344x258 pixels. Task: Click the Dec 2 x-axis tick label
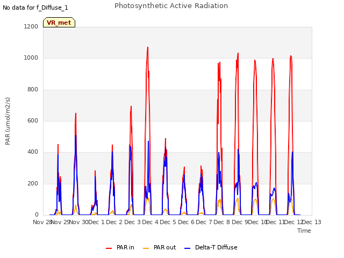point(114,222)
